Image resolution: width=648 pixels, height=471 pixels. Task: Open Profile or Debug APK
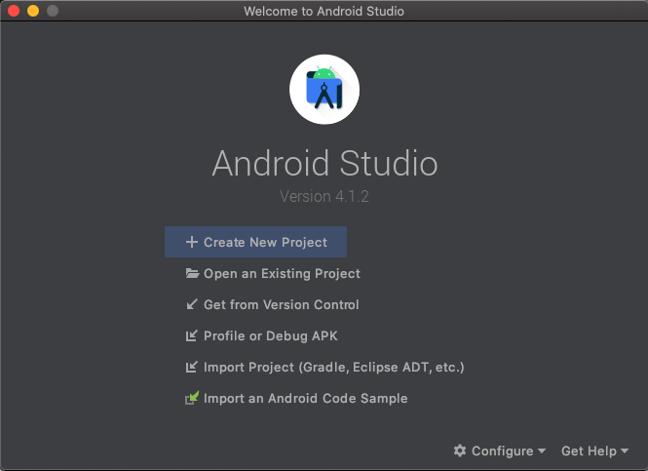261,335
